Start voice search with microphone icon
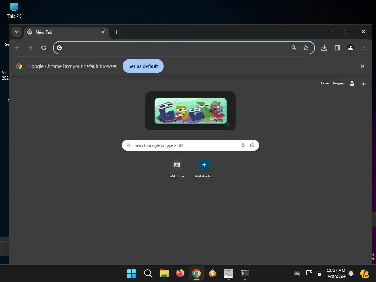Viewport: 376px width, 282px height. (x=243, y=145)
